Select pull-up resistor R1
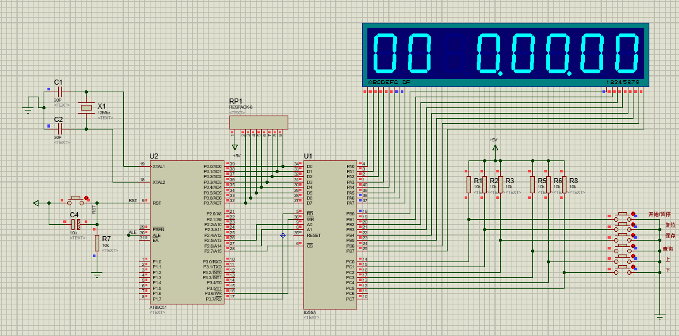This screenshot has height=336, width=679. [468, 184]
